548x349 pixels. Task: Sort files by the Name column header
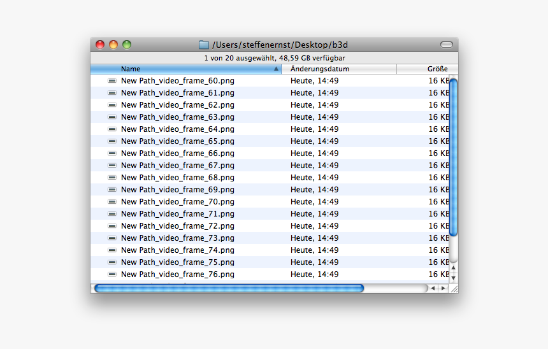click(185, 69)
